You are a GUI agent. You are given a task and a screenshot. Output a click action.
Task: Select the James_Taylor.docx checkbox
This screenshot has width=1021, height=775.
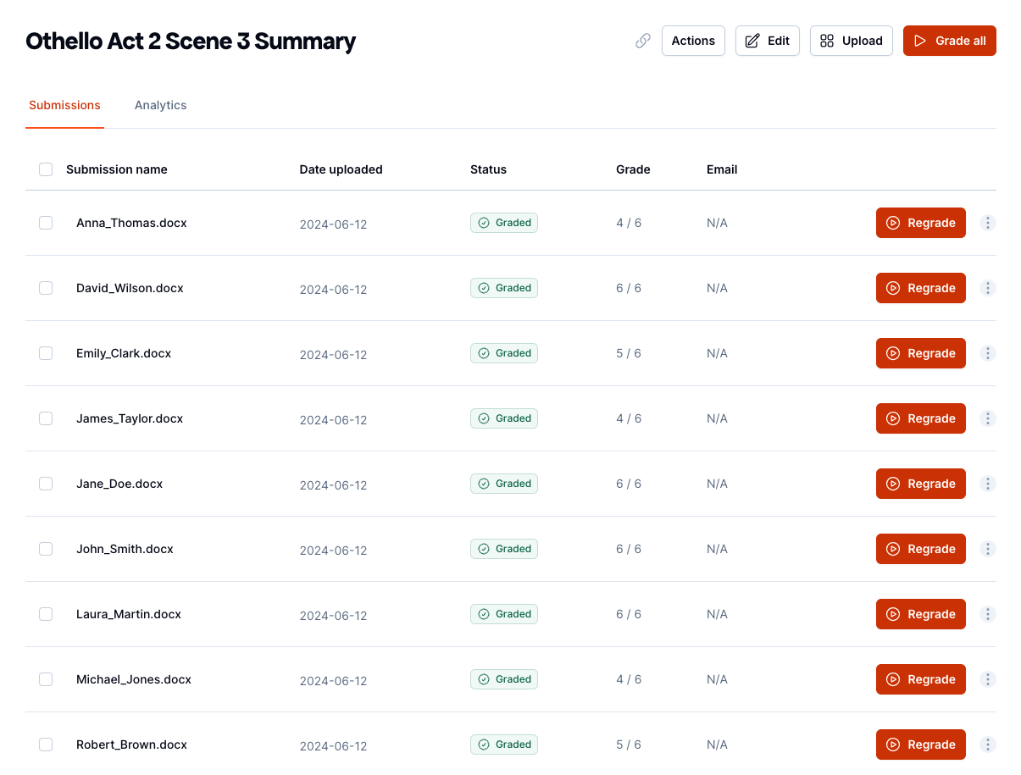coord(46,418)
